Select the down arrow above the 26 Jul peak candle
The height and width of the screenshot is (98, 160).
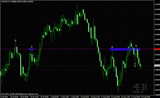(15, 41)
